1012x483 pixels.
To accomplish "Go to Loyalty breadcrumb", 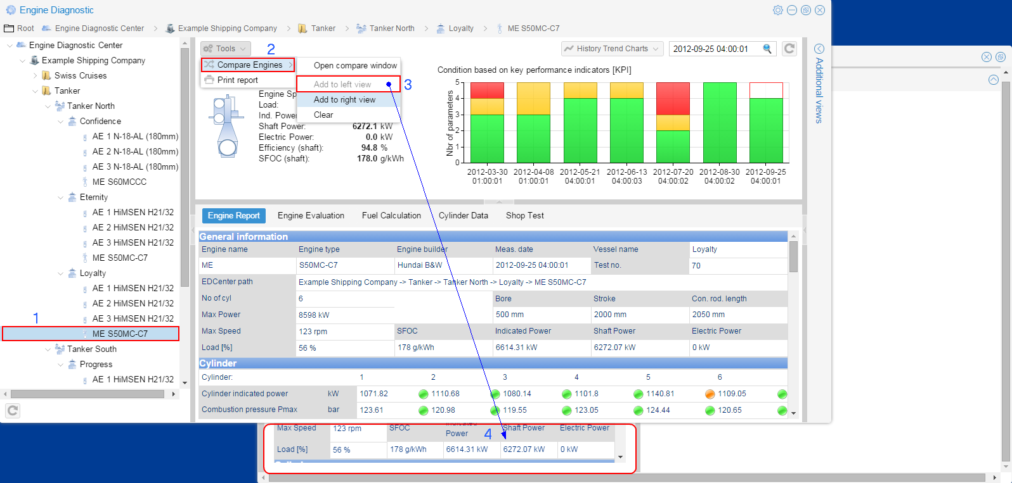I will (x=461, y=28).
